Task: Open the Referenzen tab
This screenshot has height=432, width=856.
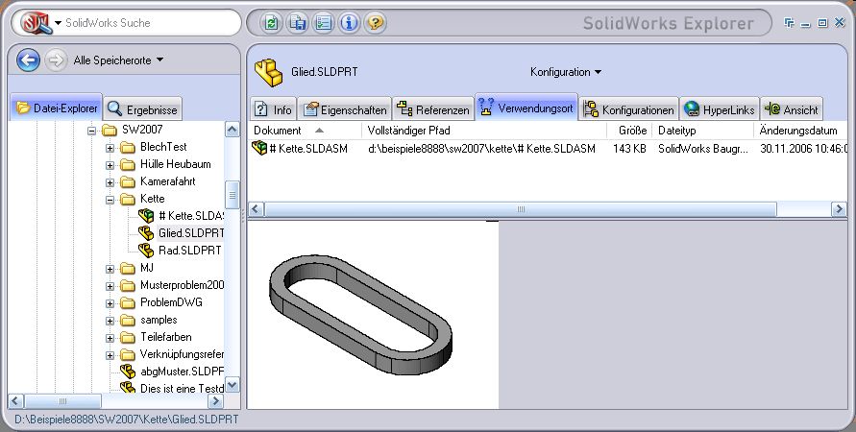Action: tap(433, 109)
